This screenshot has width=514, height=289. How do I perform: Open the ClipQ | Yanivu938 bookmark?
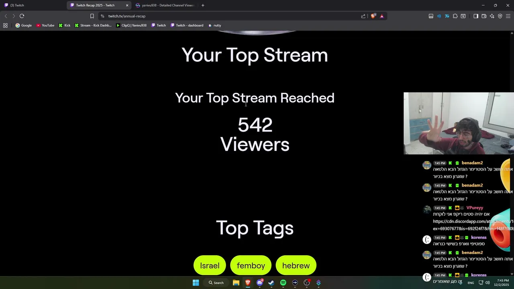click(131, 25)
